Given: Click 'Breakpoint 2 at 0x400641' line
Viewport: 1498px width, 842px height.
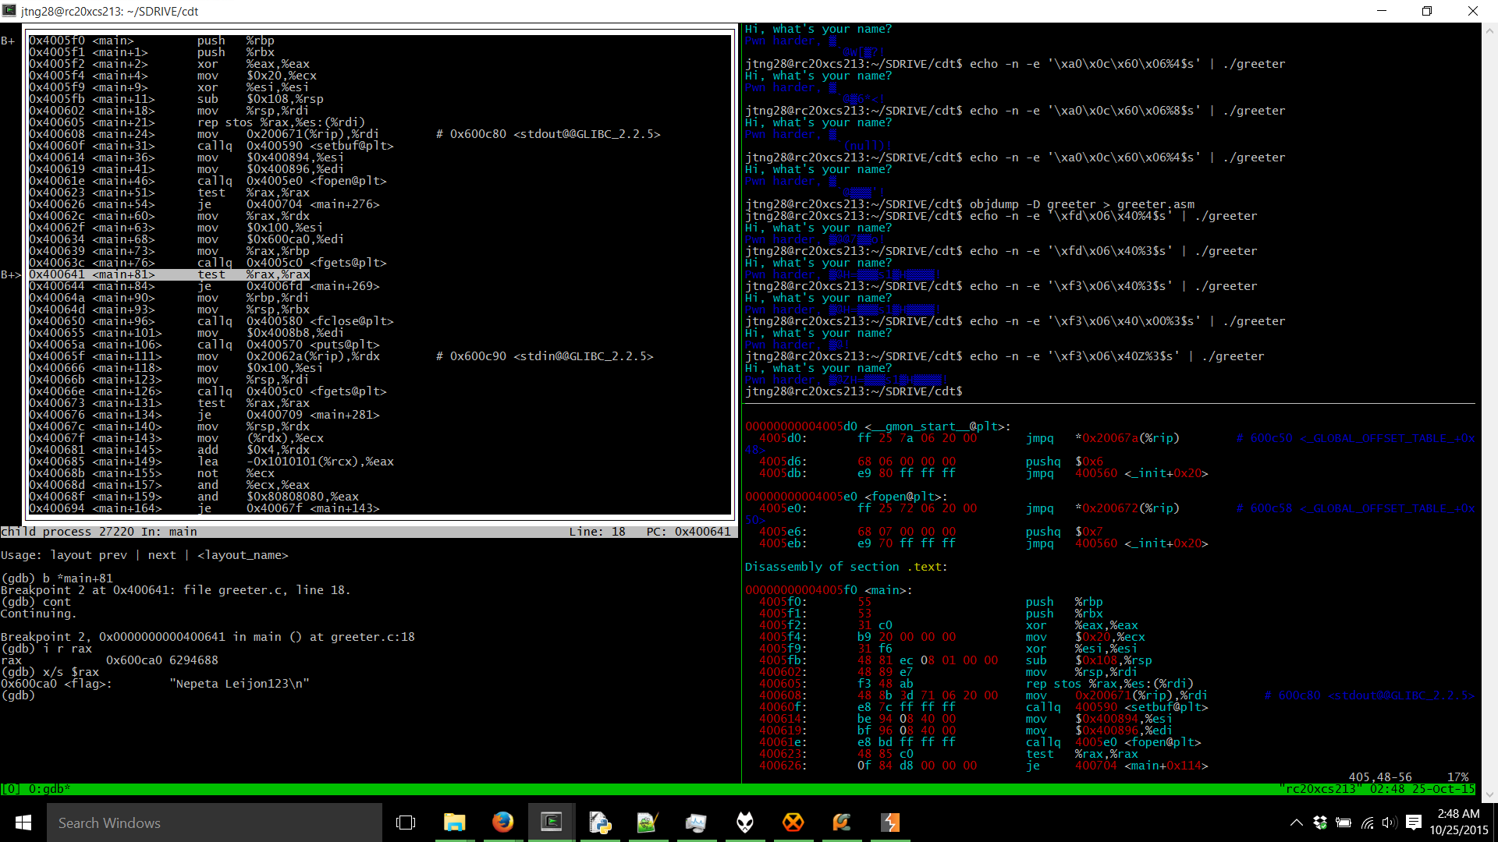Looking at the screenshot, I should 176,590.
